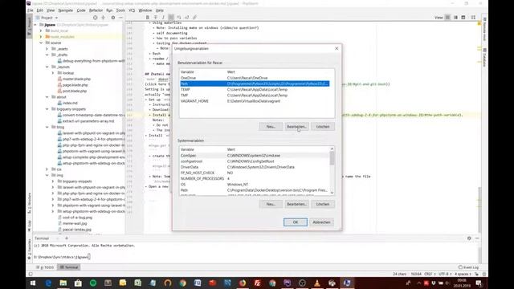Open the File menu
Image resolution: width=514 pixels, height=289 pixels.
31,10
